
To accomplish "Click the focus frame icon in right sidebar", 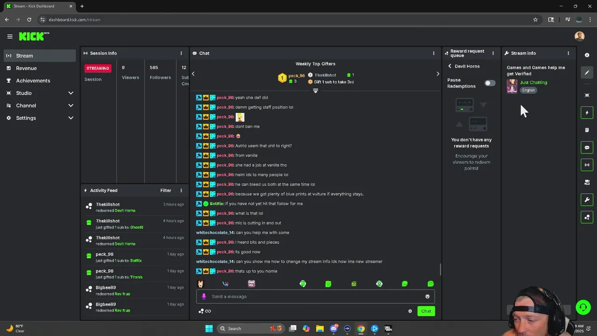I will pyautogui.click(x=587, y=95).
